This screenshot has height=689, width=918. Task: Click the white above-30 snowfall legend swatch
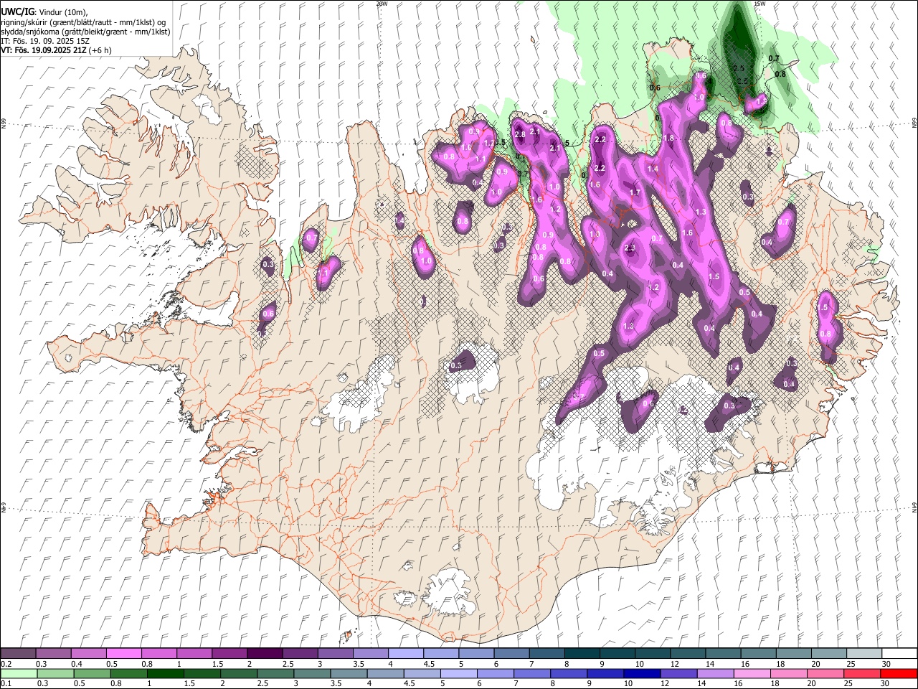tap(899, 653)
